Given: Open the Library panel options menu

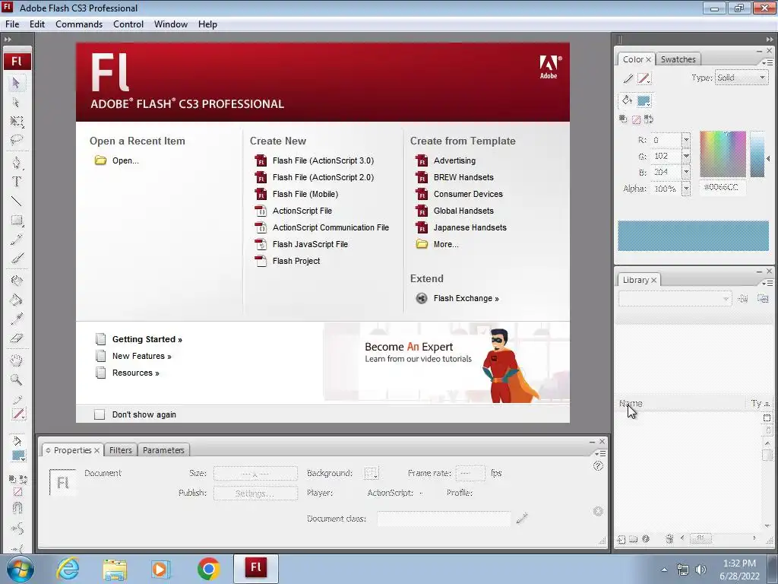Looking at the screenshot, I should coord(767,283).
